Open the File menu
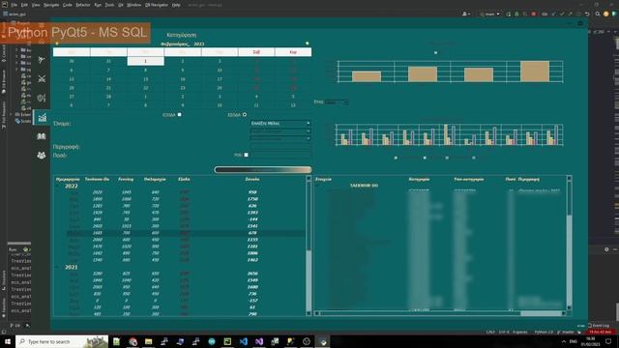This screenshot has height=348, width=619. click(x=15, y=5)
